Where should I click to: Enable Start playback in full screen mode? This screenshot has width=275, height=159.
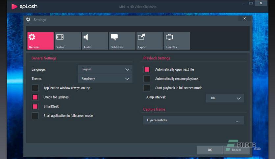(x=147, y=88)
